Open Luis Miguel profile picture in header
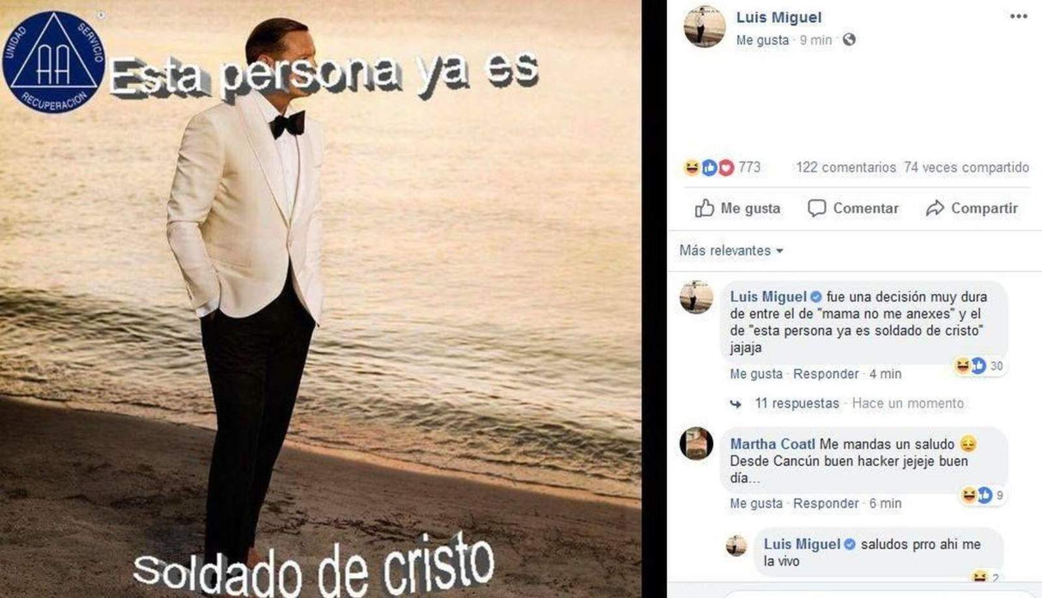Viewport: 1042px width, 598px height. 704,27
